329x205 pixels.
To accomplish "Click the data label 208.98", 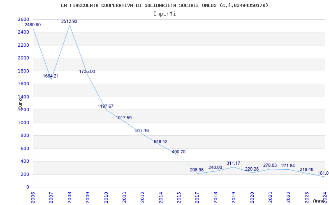I will point(197,170).
